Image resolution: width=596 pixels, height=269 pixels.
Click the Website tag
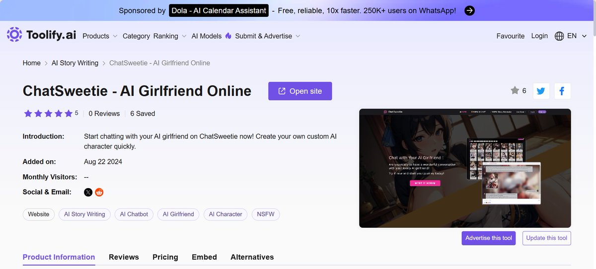pyautogui.click(x=39, y=214)
